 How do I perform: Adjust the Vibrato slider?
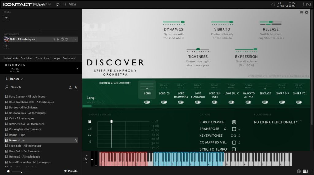coord(222,22)
